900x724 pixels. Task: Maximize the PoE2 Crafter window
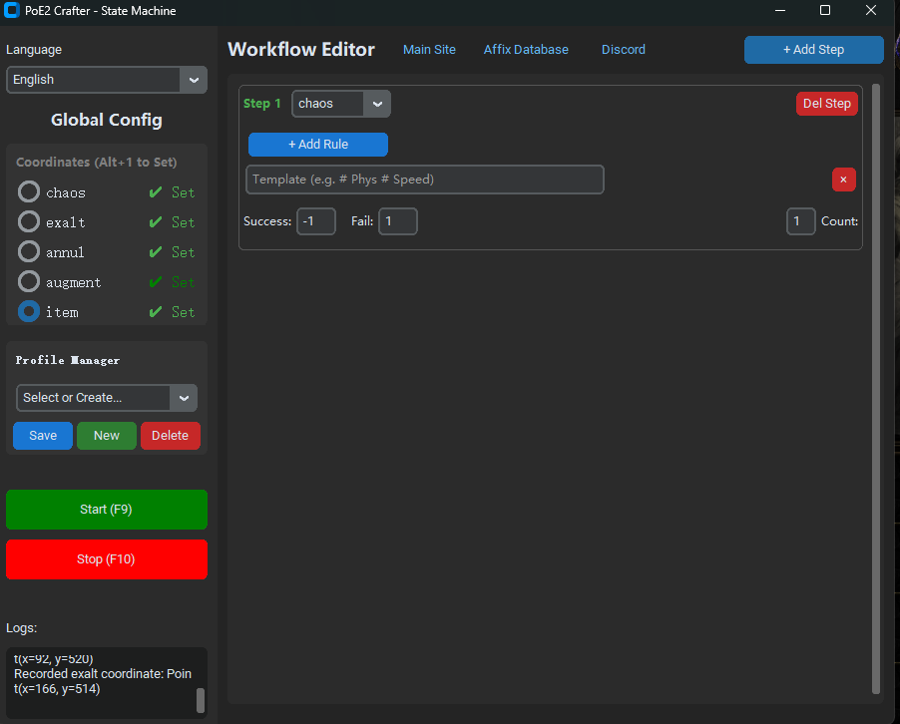pos(825,10)
